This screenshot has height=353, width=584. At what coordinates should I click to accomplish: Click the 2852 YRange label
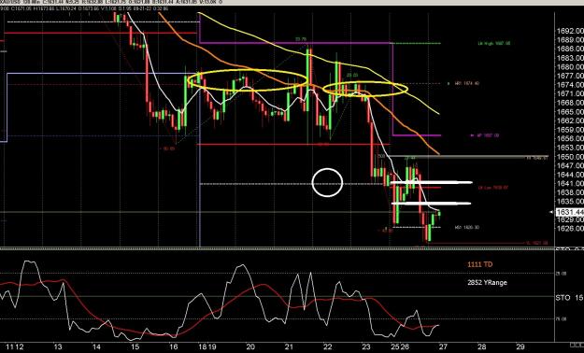click(x=487, y=283)
